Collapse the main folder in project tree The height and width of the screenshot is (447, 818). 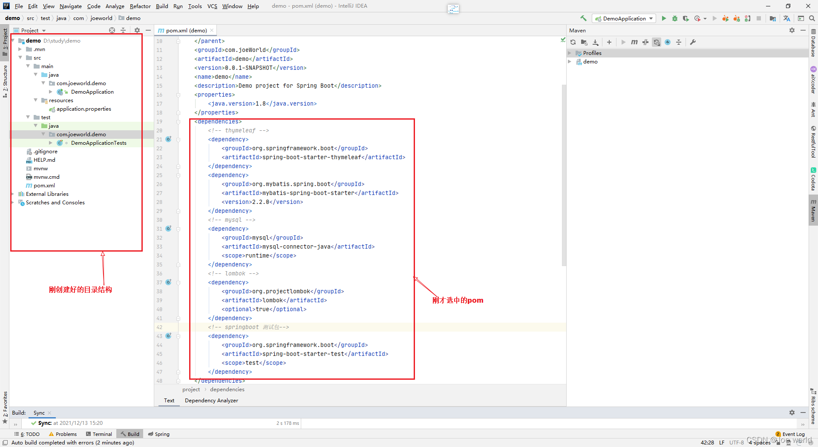(28, 66)
